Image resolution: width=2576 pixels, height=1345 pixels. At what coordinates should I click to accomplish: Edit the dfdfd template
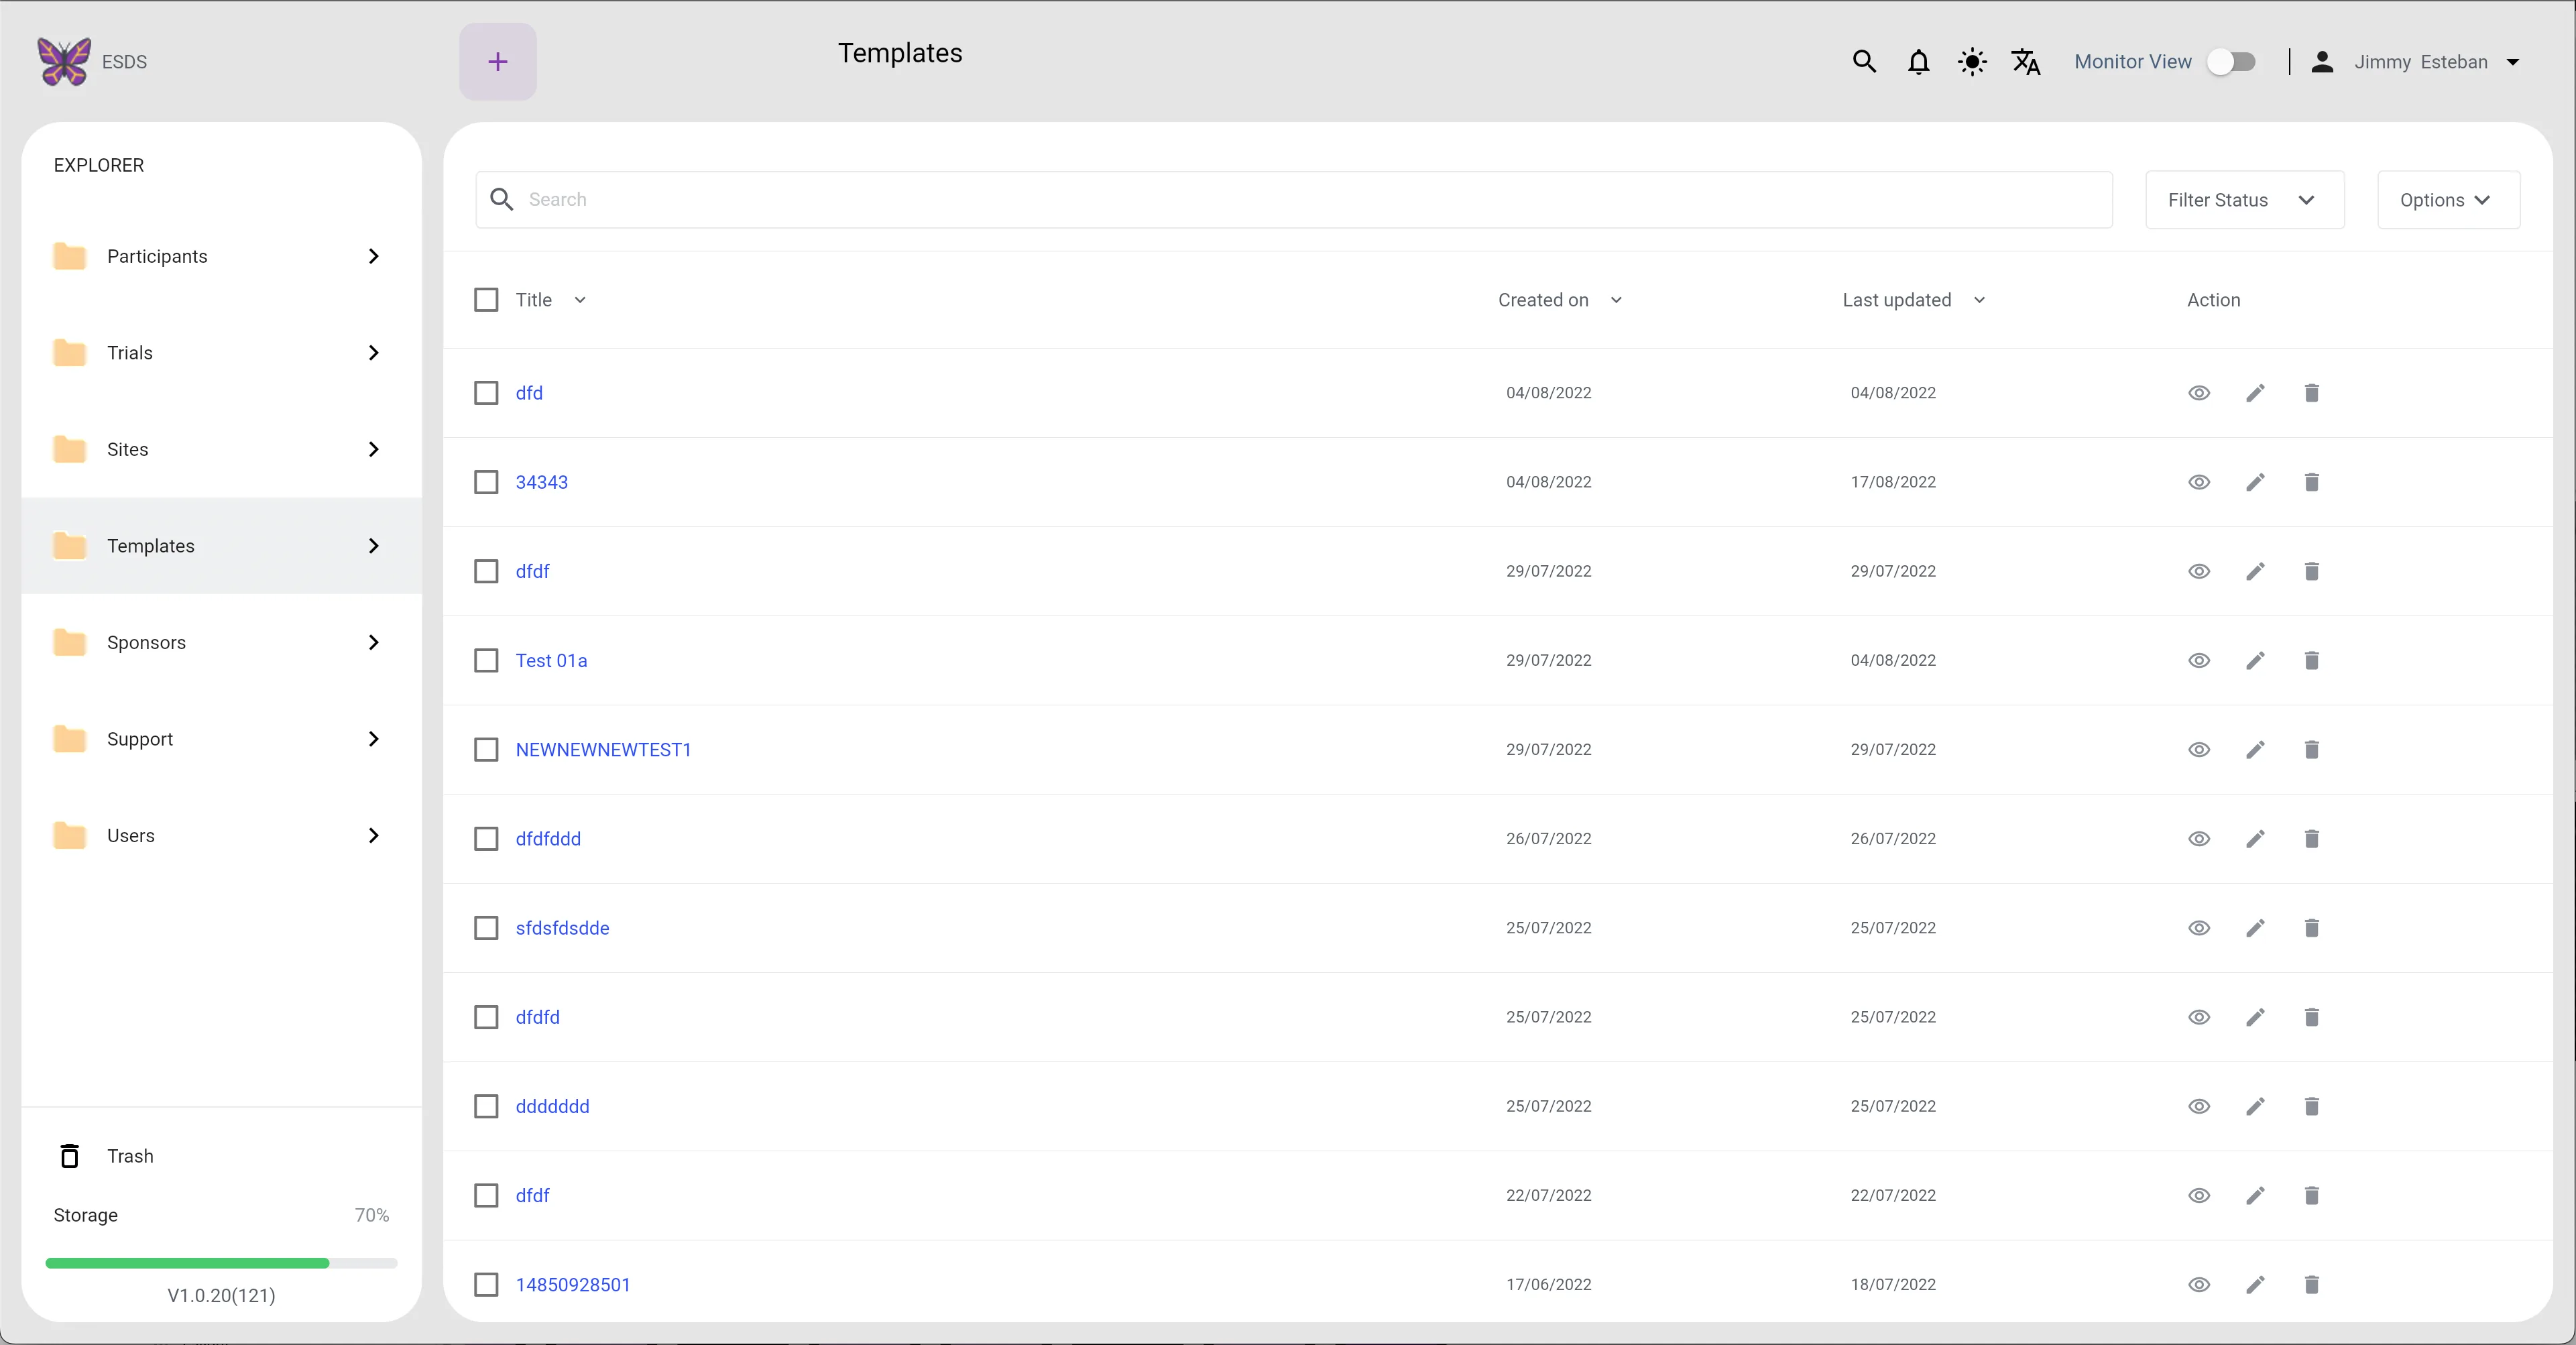[x=2255, y=1017]
